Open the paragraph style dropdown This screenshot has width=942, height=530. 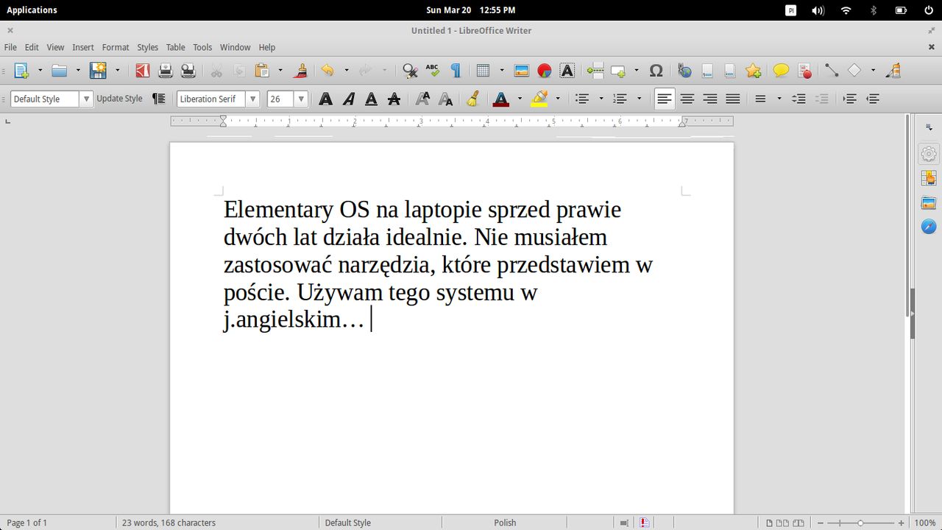(x=87, y=99)
